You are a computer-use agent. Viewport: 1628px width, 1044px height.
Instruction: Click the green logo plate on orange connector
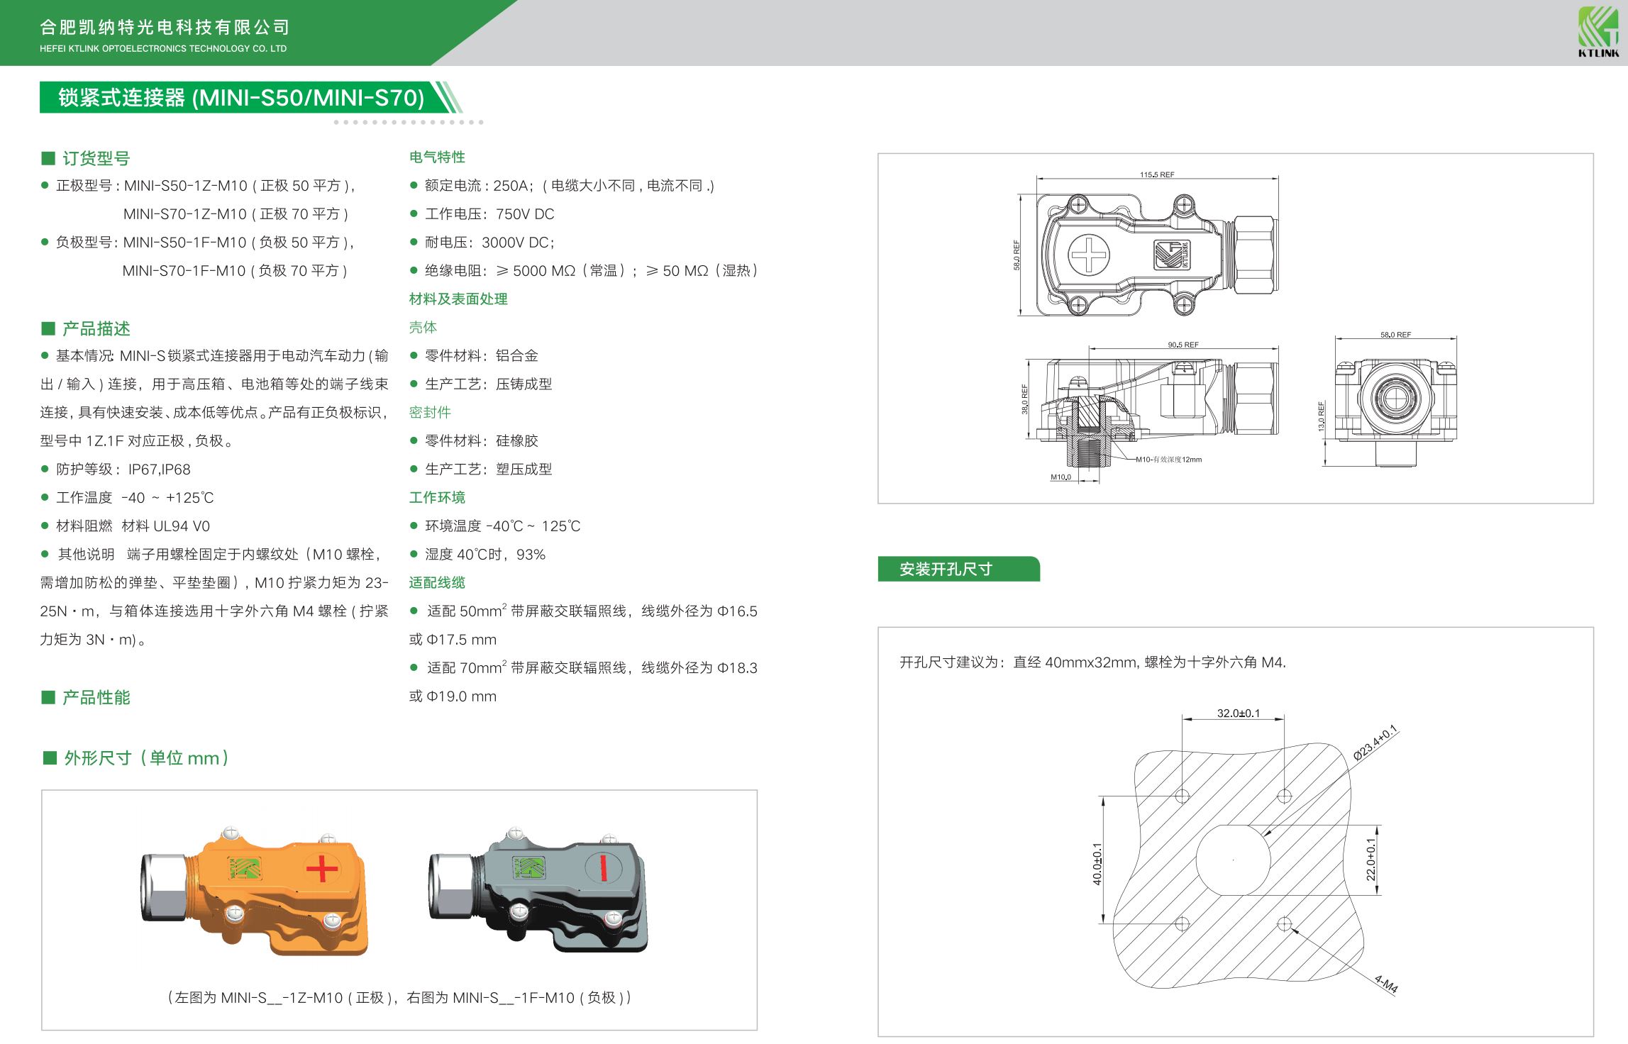tap(244, 868)
